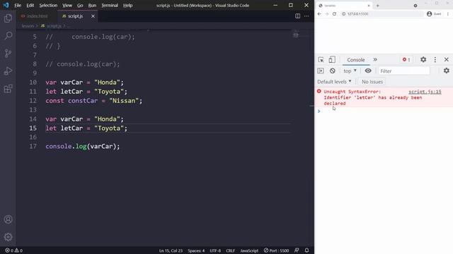453x254 pixels.
Task: Open the script.js:15 source link
Action: [x=425, y=92]
